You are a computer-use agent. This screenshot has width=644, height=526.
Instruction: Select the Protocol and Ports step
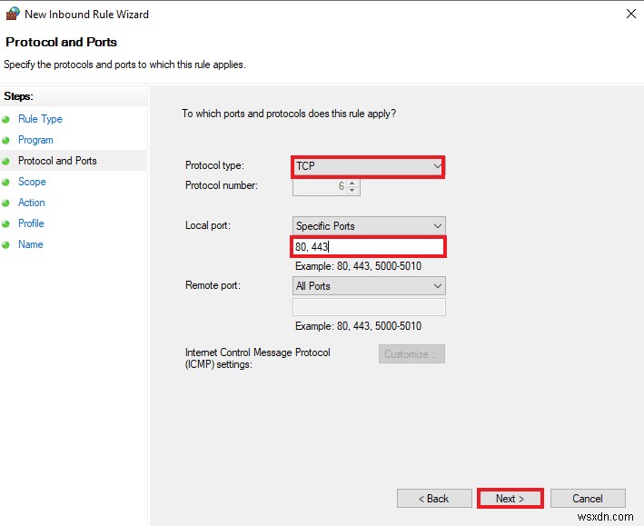[x=57, y=160]
